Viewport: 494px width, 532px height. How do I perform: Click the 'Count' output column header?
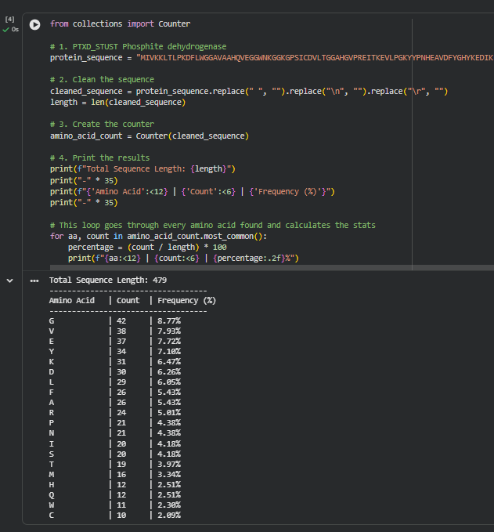click(128, 301)
